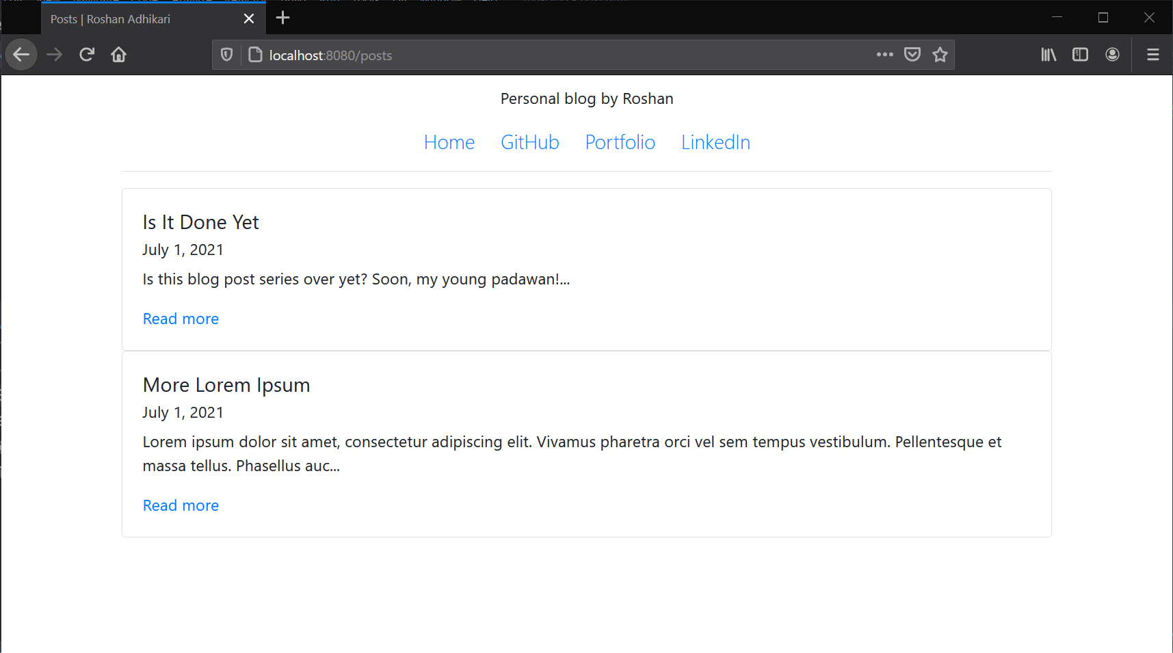Open the GitHub navigation link

click(x=530, y=142)
